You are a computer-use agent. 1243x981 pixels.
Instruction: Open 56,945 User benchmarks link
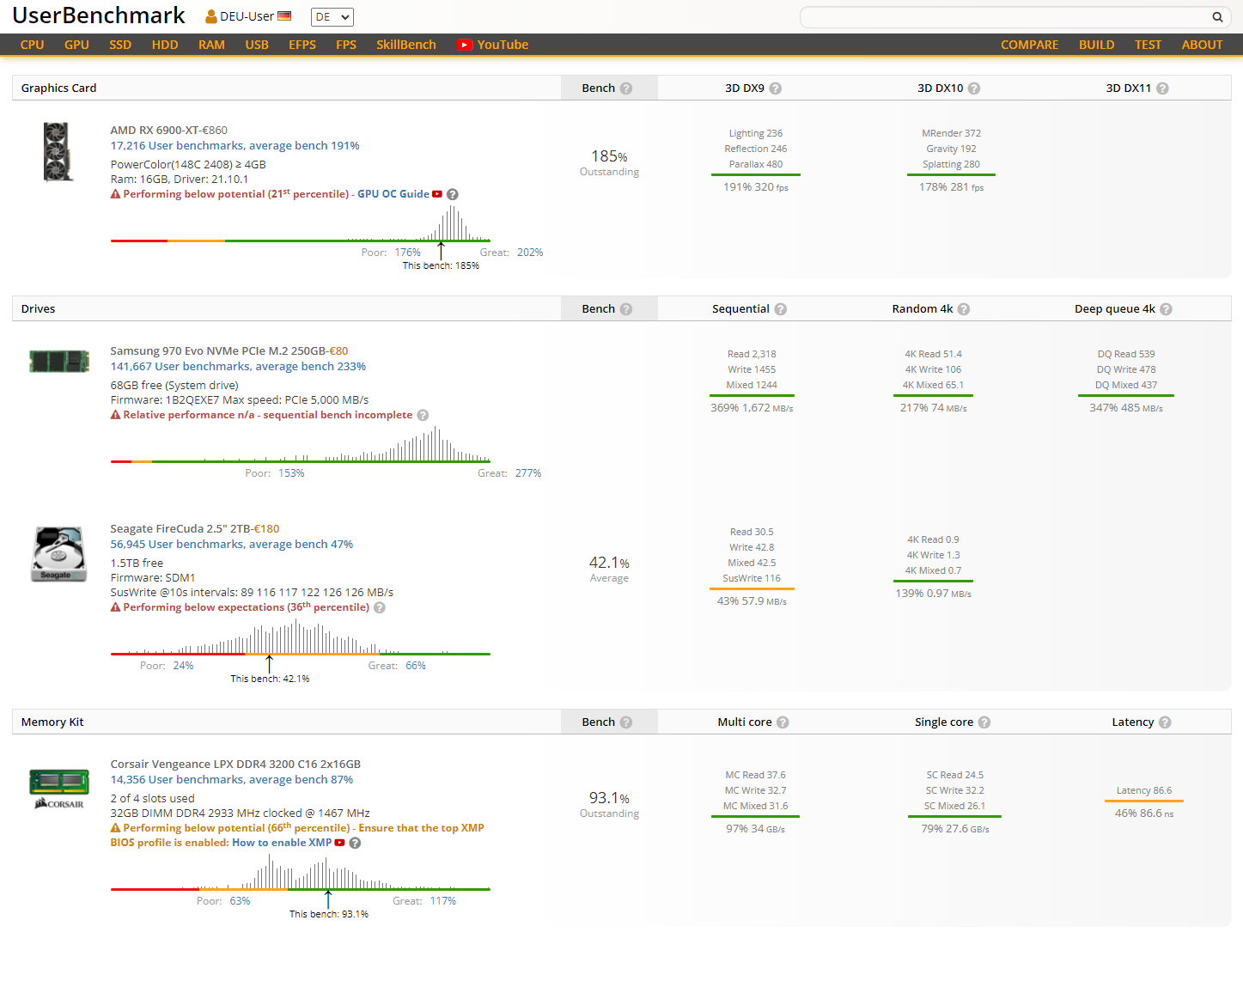tap(232, 545)
